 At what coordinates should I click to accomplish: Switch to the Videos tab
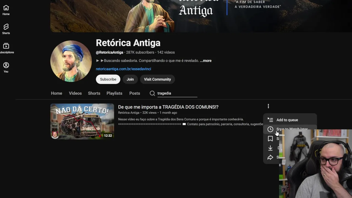point(75,93)
